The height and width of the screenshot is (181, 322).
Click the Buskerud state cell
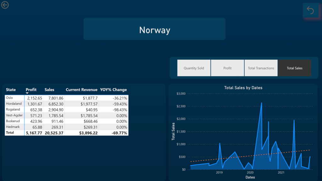tap(13, 121)
